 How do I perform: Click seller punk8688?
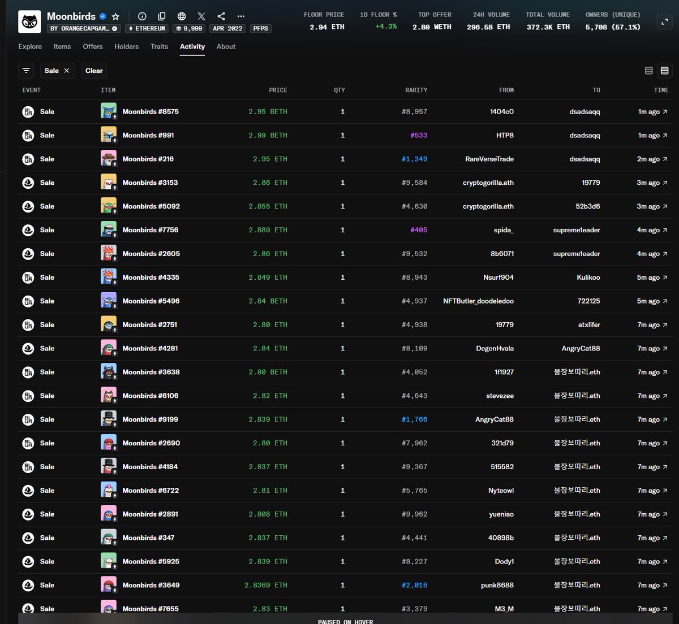pos(497,585)
